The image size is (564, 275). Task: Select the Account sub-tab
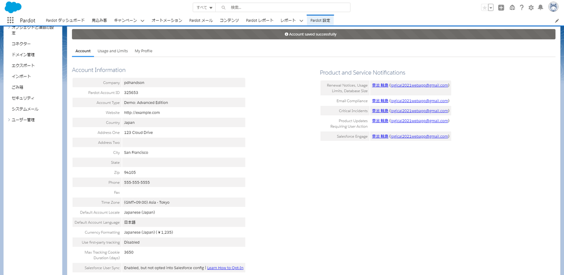point(83,51)
